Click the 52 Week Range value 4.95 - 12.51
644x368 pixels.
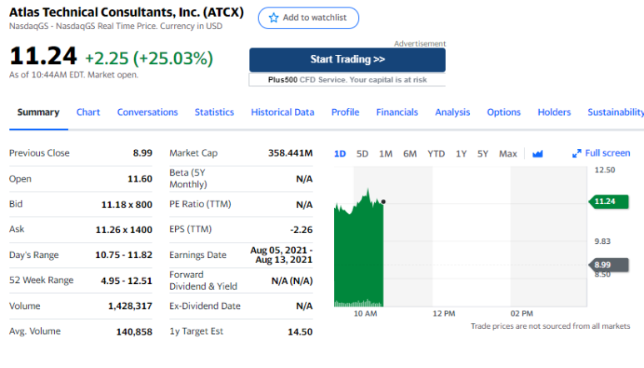[x=127, y=281]
